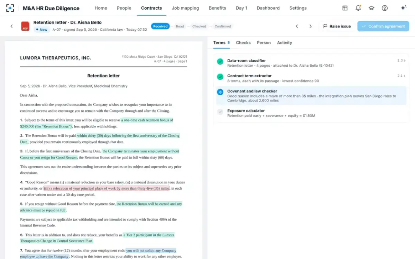Open the layout panel icon
Screen dimensions: 415x259
345,8
